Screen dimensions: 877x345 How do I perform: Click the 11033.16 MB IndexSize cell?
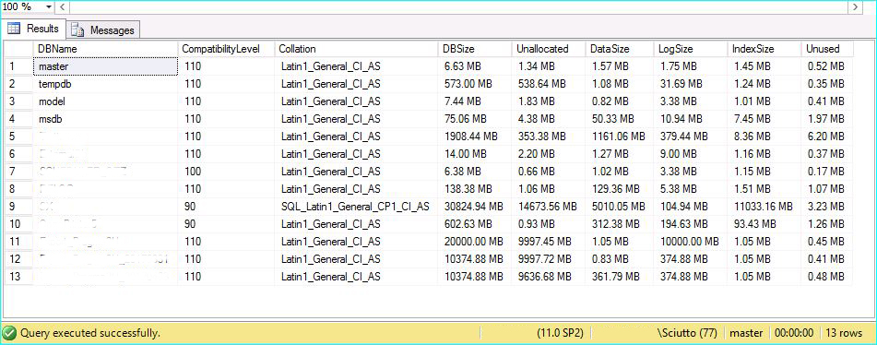click(764, 207)
